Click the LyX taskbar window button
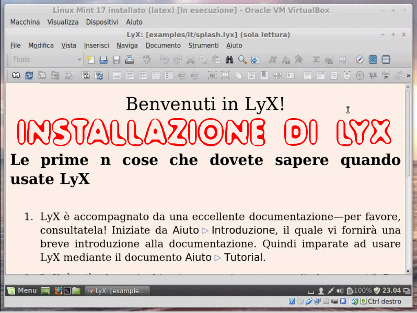The height and width of the screenshot is (313, 417). coord(117,291)
